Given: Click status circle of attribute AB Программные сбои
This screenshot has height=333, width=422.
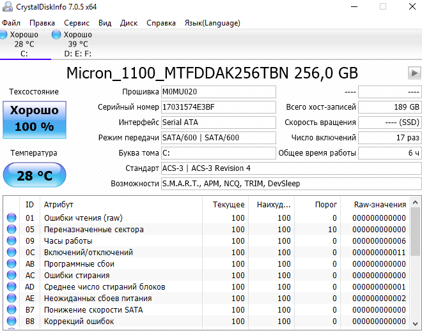Looking at the screenshot, I should 12,263.
